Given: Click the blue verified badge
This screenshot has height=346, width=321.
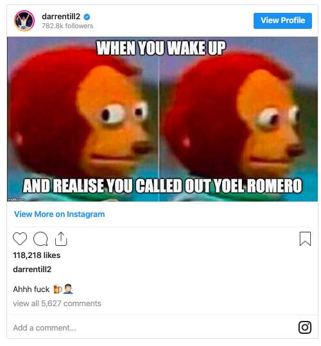Looking at the screenshot, I should (87, 17).
